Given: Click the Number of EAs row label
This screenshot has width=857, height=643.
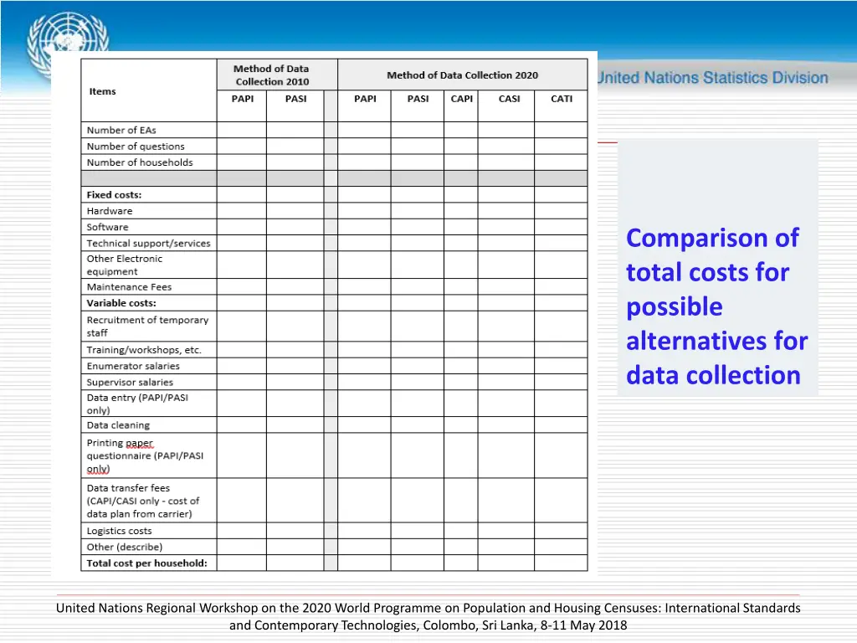Looking at the screenshot, I should point(121,130).
